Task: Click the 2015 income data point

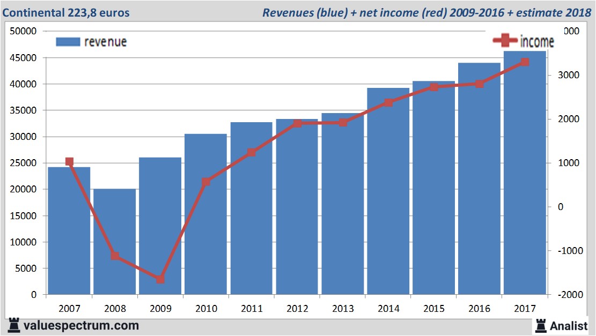Action: 434,87
